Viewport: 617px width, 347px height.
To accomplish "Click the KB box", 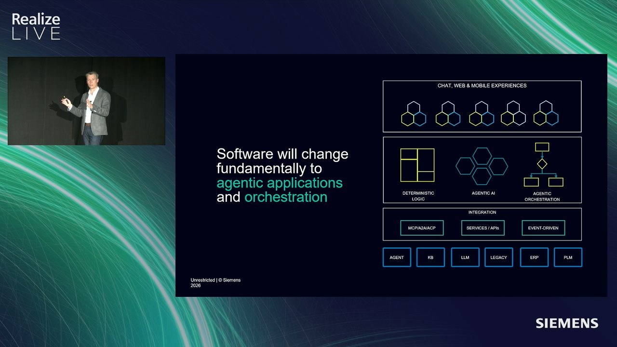I will pos(430,257).
